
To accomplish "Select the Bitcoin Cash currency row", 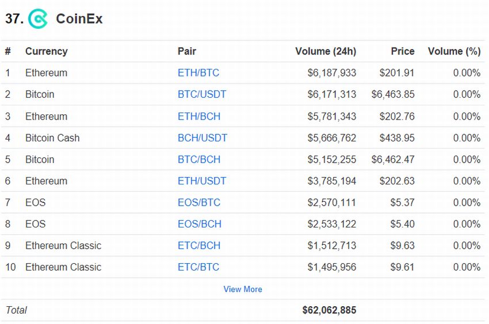I will point(243,138).
